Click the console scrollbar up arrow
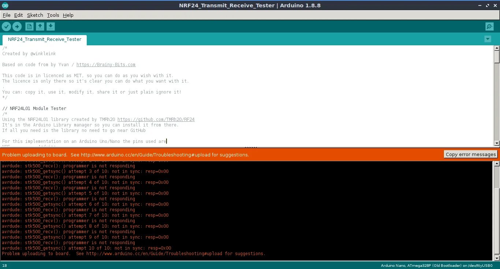 click(497, 164)
